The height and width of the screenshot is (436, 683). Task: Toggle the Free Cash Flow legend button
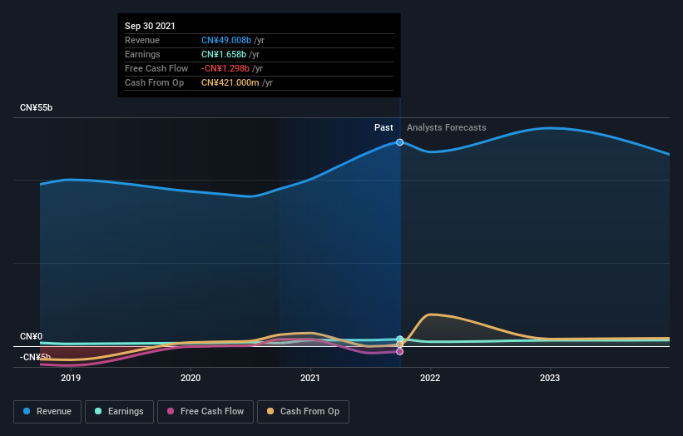coord(205,412)
